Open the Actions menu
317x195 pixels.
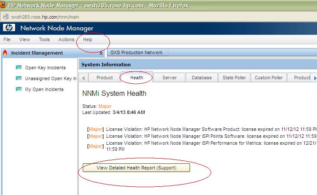point(66,39)
